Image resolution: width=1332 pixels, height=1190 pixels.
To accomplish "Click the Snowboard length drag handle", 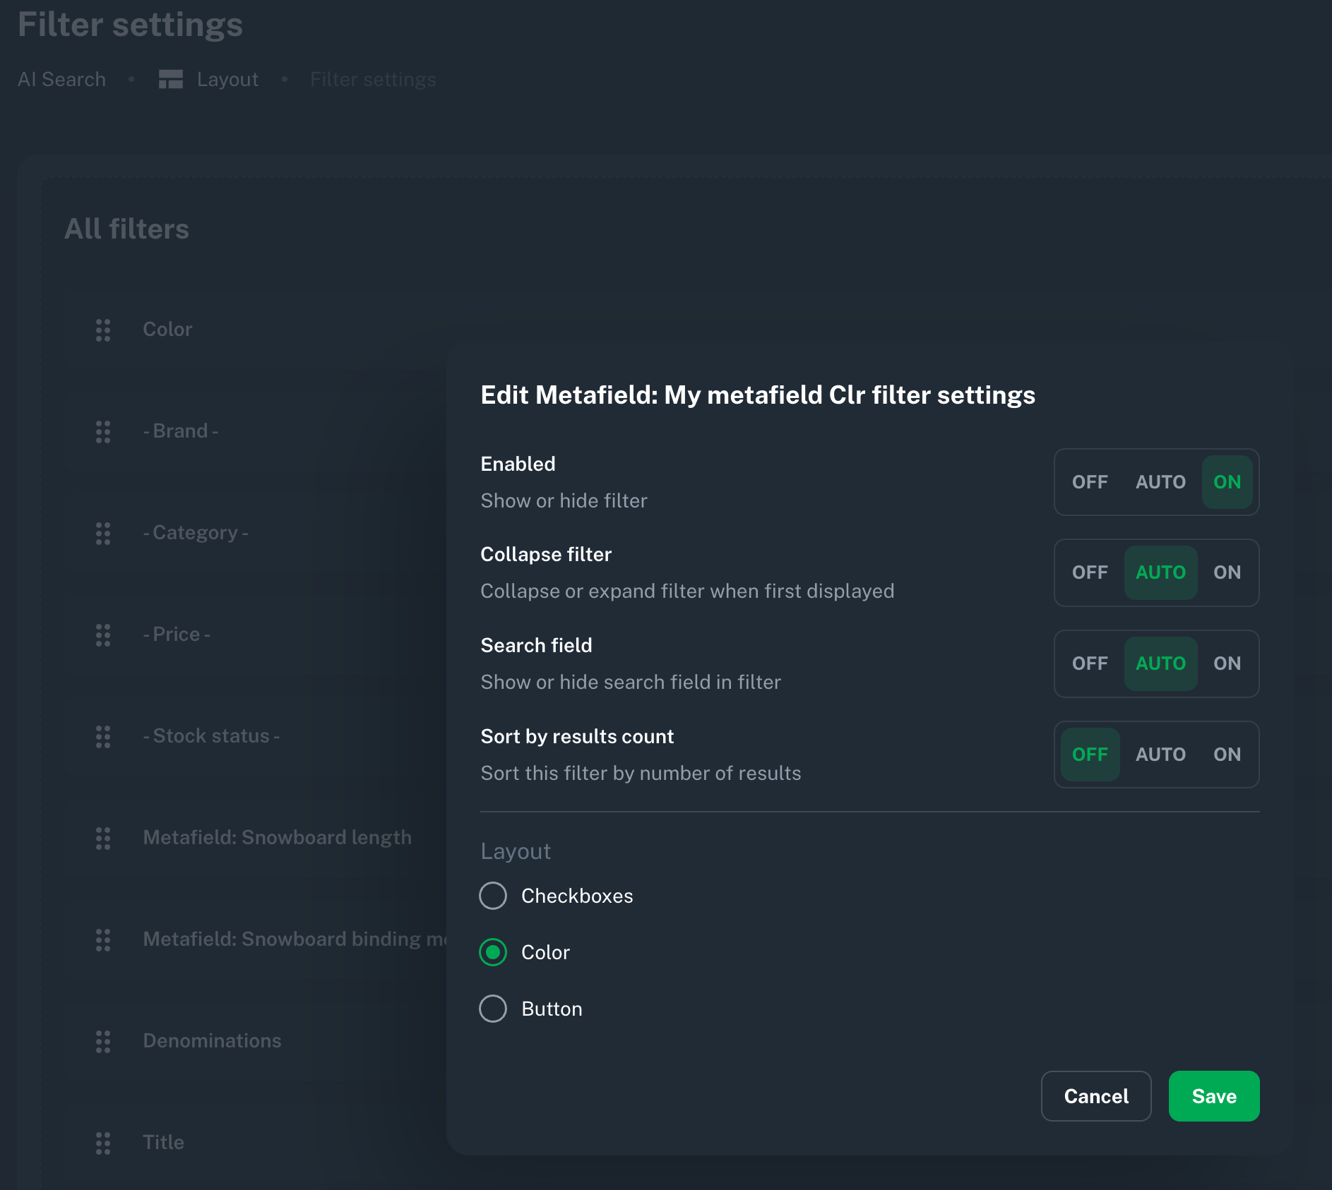I will point(103,838).
